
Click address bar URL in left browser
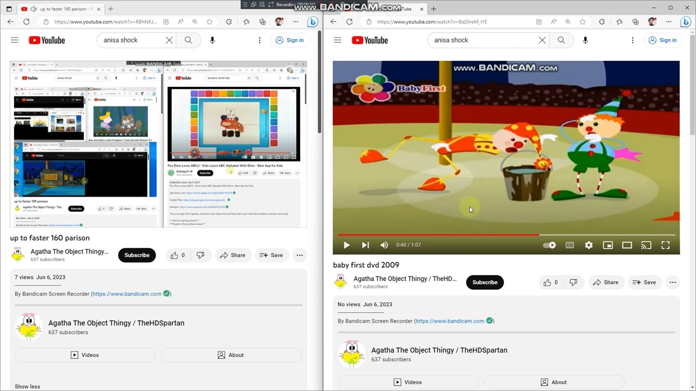click(x=105, y=22)
